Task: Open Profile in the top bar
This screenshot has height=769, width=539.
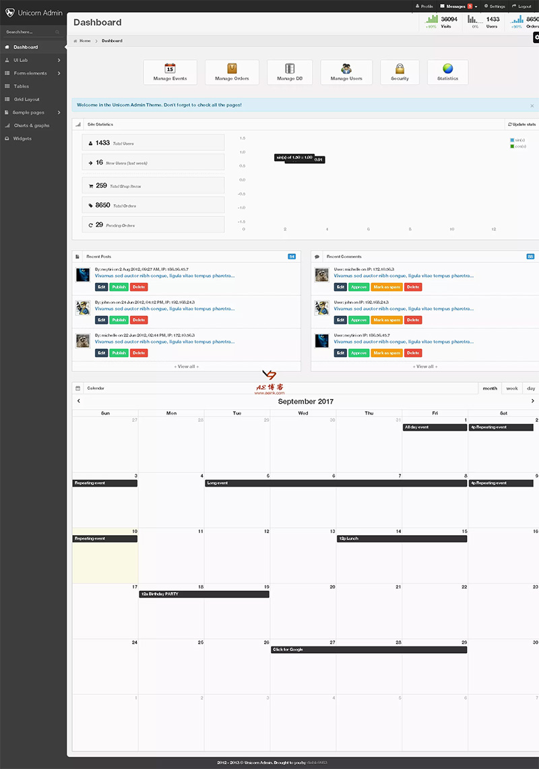Action: [x=424, y=6]
